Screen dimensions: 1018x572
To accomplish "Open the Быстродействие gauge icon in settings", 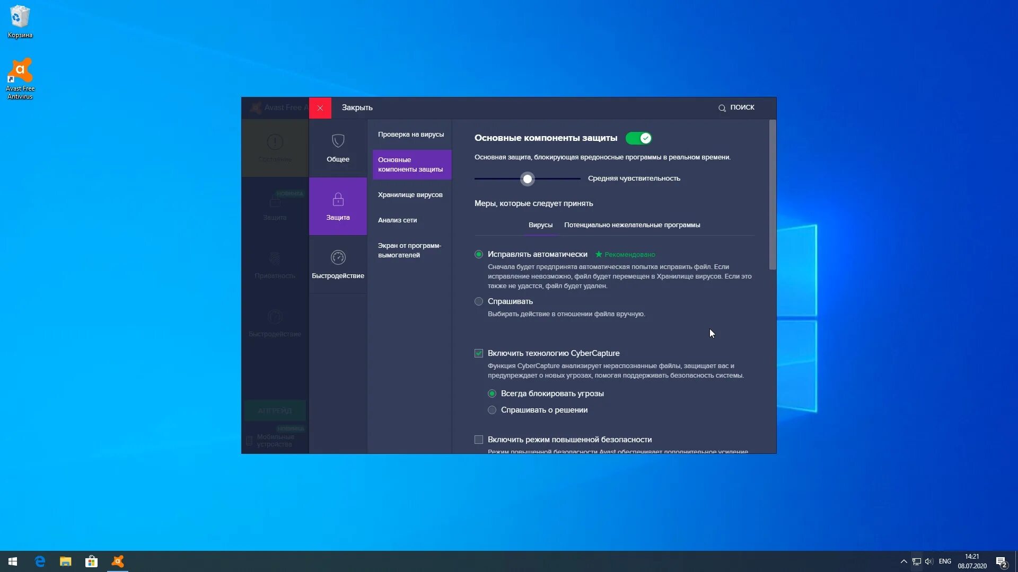I will [x=338, y=257].
